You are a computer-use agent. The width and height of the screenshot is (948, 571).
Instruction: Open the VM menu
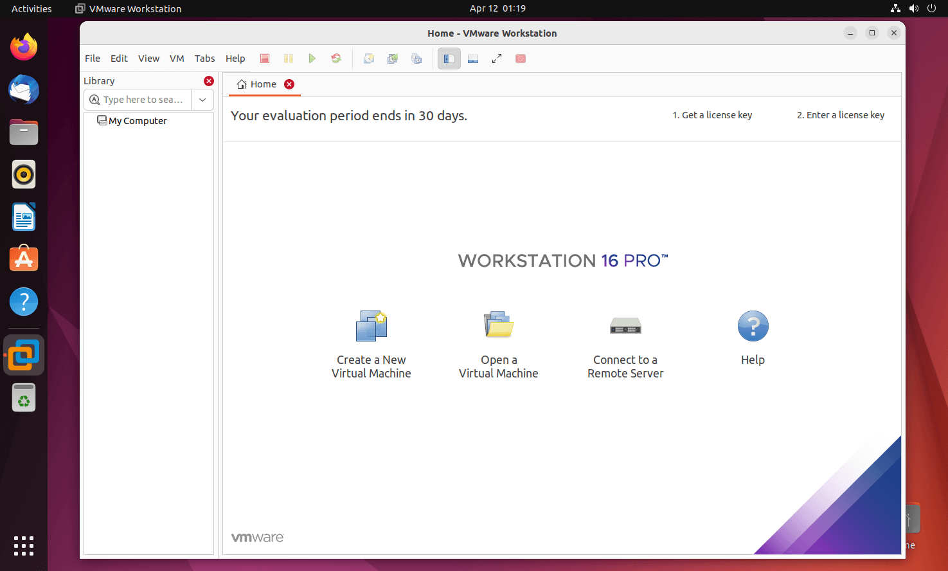tap(177, 59)
